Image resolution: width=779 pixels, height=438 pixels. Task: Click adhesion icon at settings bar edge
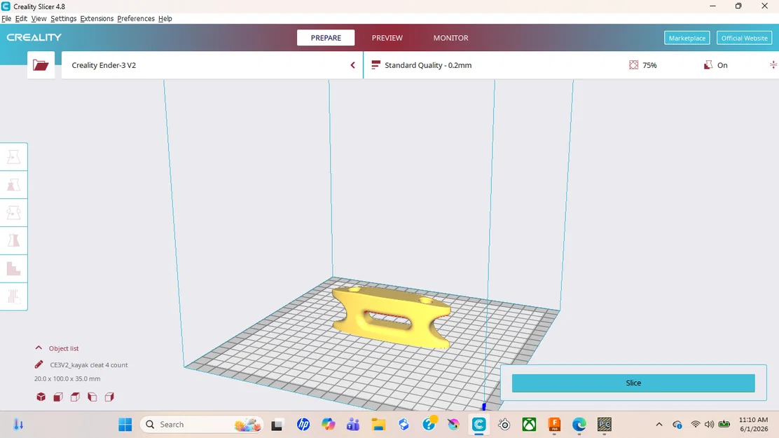click(773, 65)
